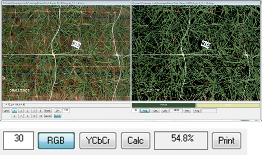Click Print in the enlarged button strip
The width and height of the screenshot is (262, 155).
(x=226, y=141)
